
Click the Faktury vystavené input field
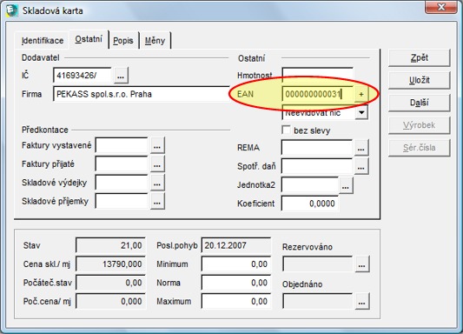pyautogui.click(x=122, y=145)
